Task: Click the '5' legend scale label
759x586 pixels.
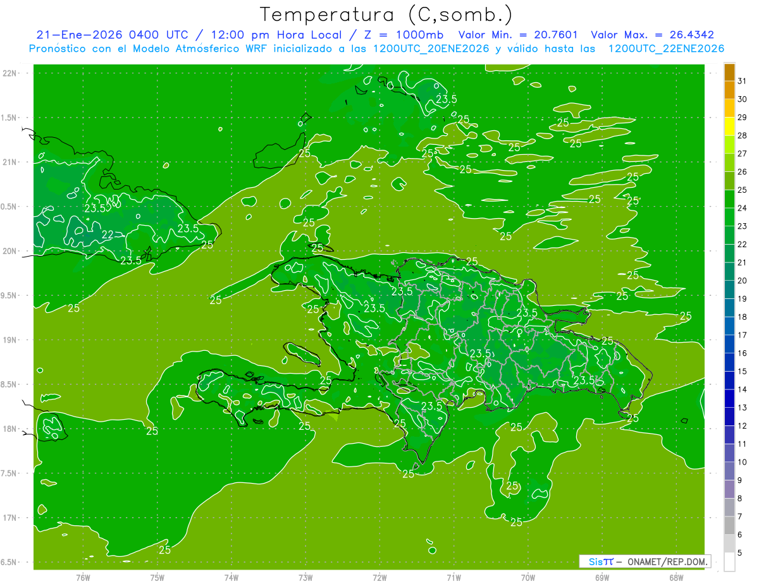Action: 740,553
